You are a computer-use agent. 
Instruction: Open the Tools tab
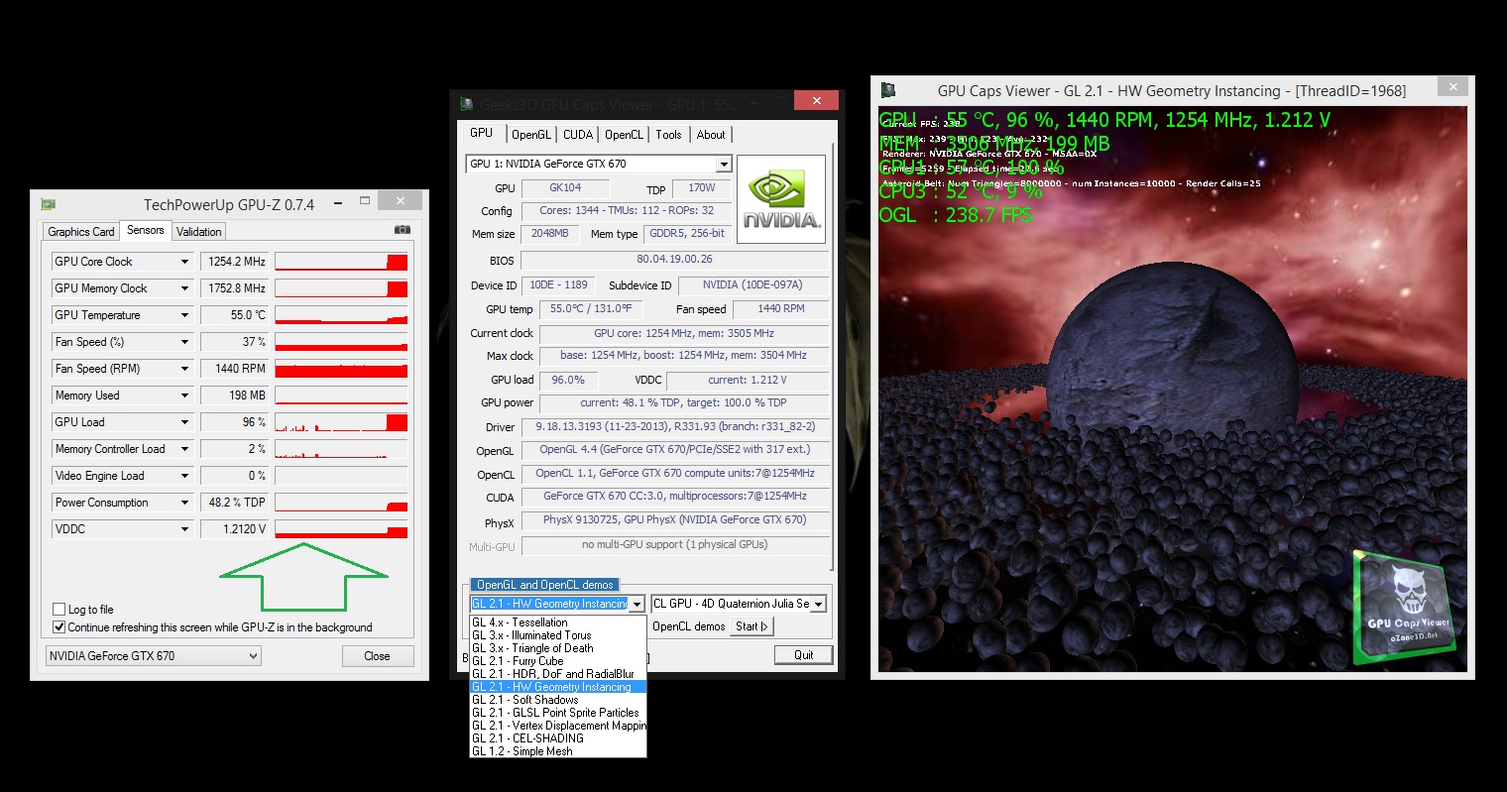click(x=669, y=135)
